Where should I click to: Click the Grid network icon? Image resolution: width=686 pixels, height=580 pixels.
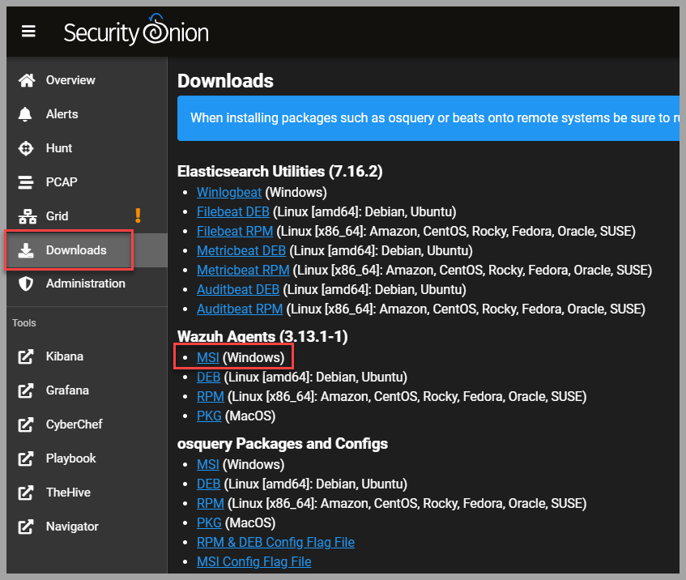tap(27, 216)
